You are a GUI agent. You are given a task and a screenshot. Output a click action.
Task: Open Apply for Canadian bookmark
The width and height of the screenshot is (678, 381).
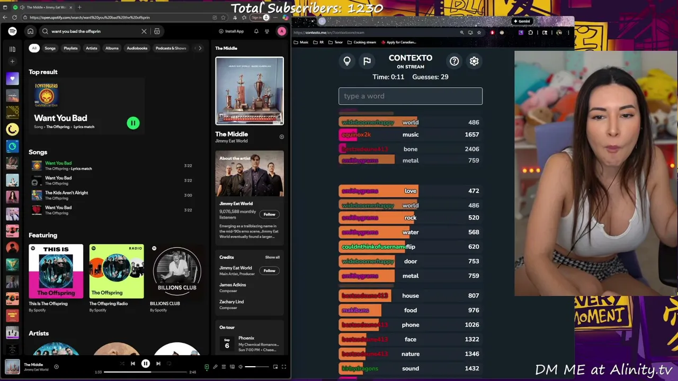coord(398,42)
